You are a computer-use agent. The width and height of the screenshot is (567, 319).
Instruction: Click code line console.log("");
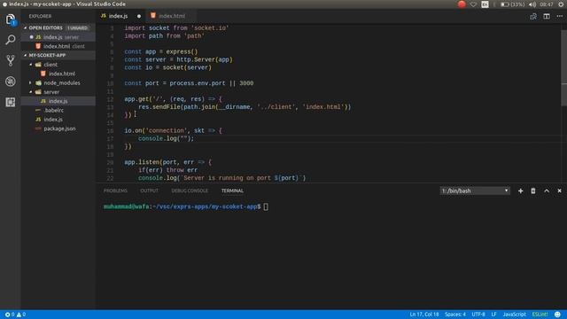tap(166, 138)
